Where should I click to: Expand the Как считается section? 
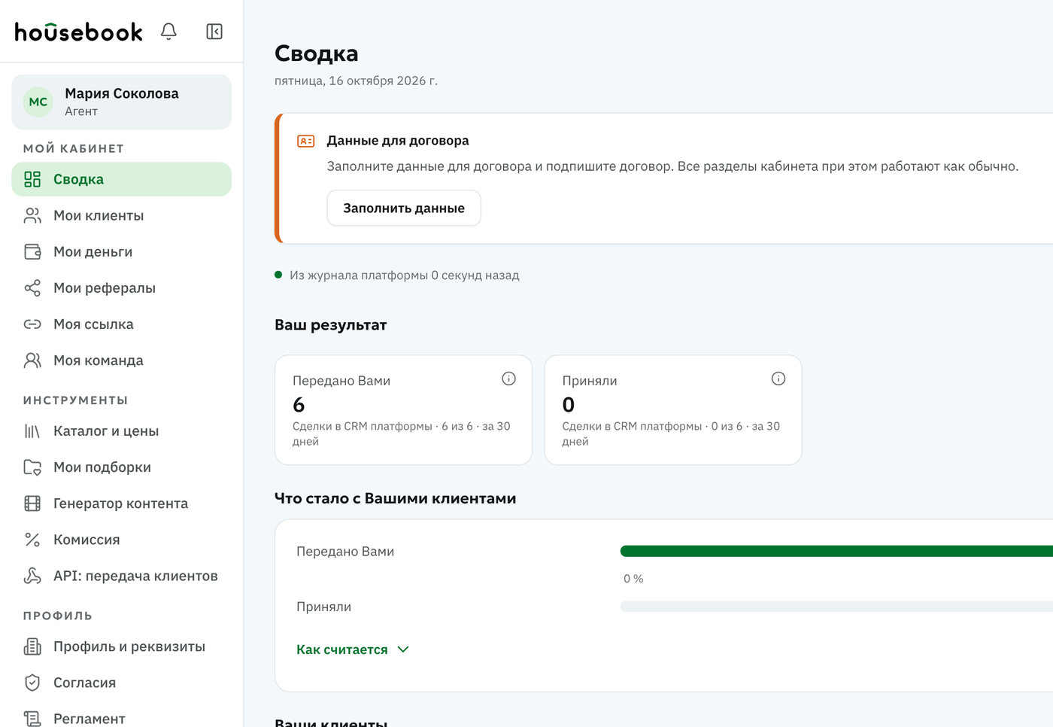pos(352,649)
